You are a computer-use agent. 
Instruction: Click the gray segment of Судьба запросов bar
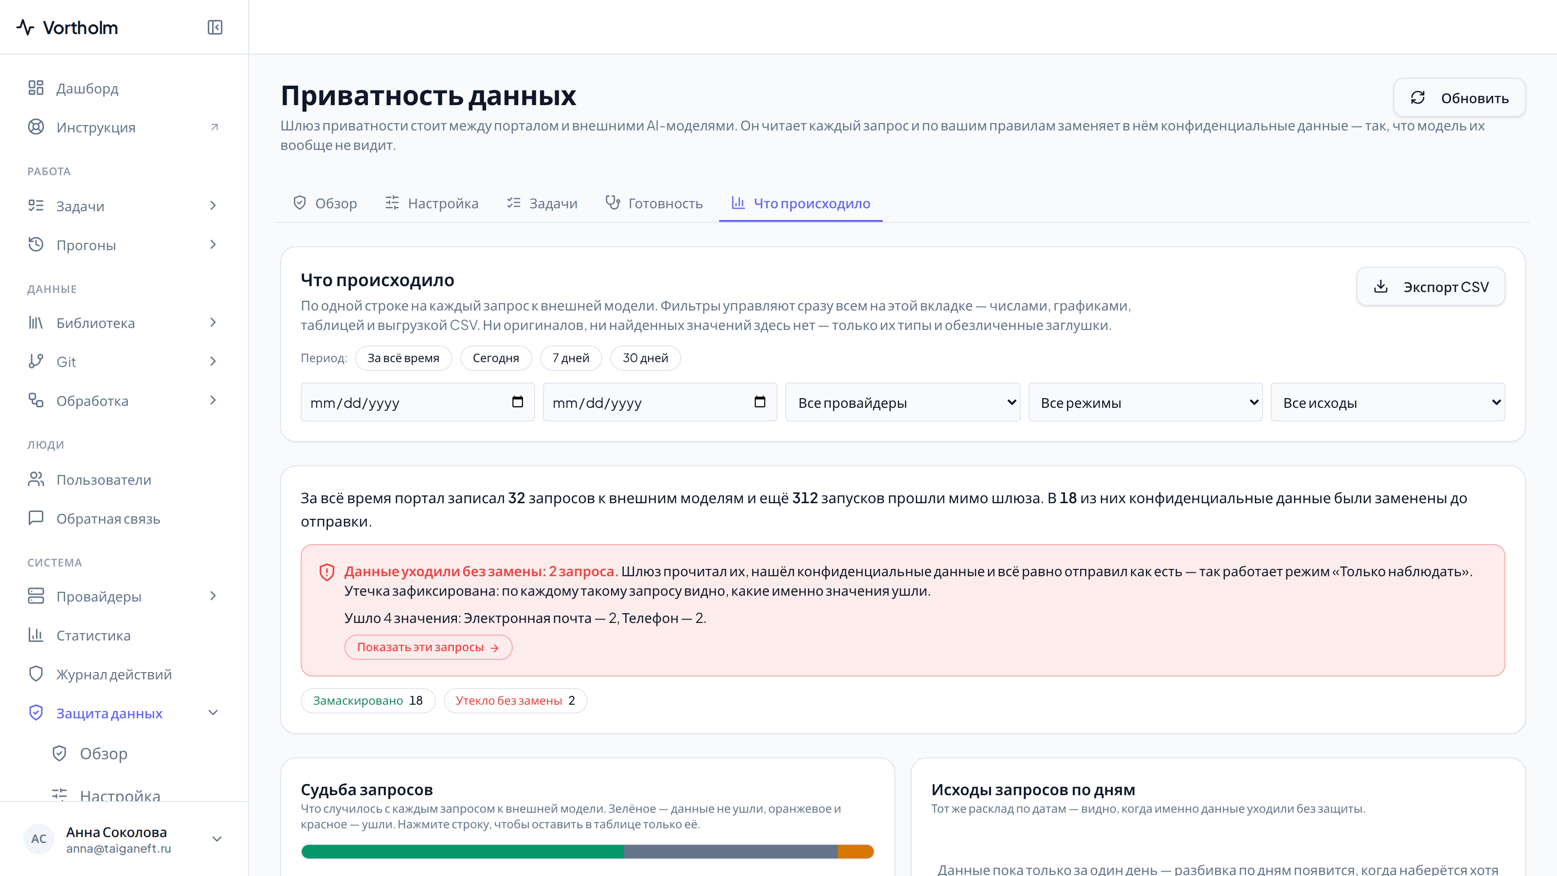[730, 852]
